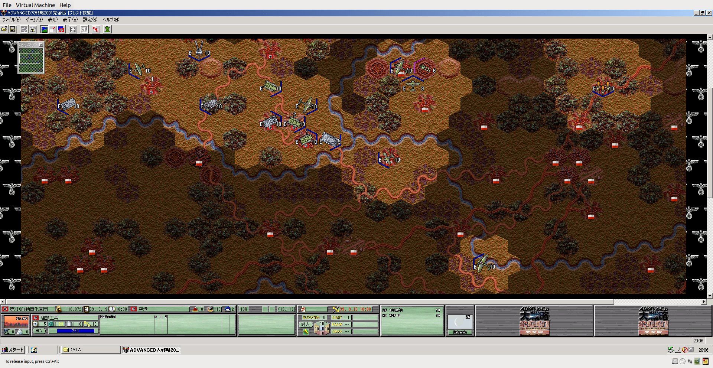Click the MCV button in unit panel
The image size is (713, 368).
tap(39, 331)
